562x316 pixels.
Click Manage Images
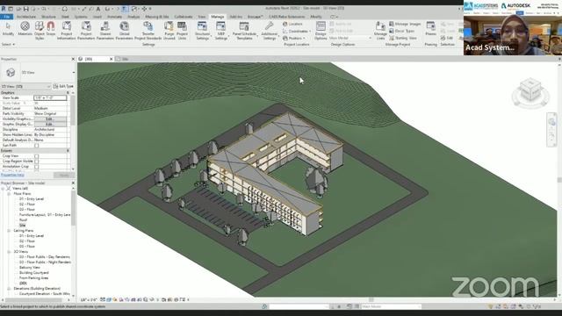pyautogui.click(x=405, y=24)
